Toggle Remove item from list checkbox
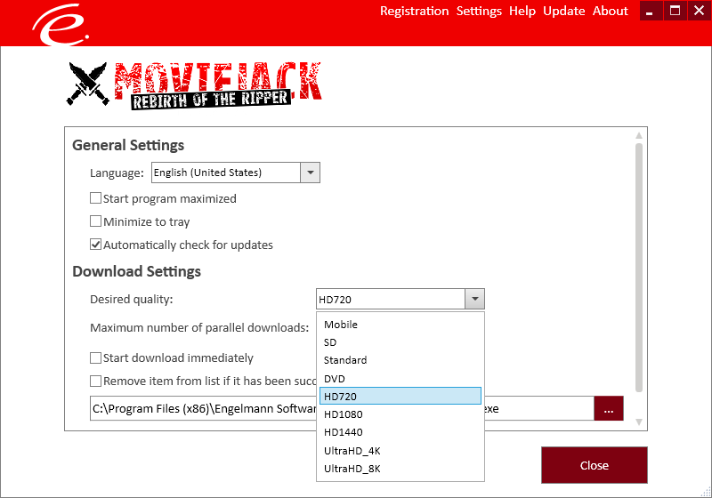The image size is (712, 498). 95,381
